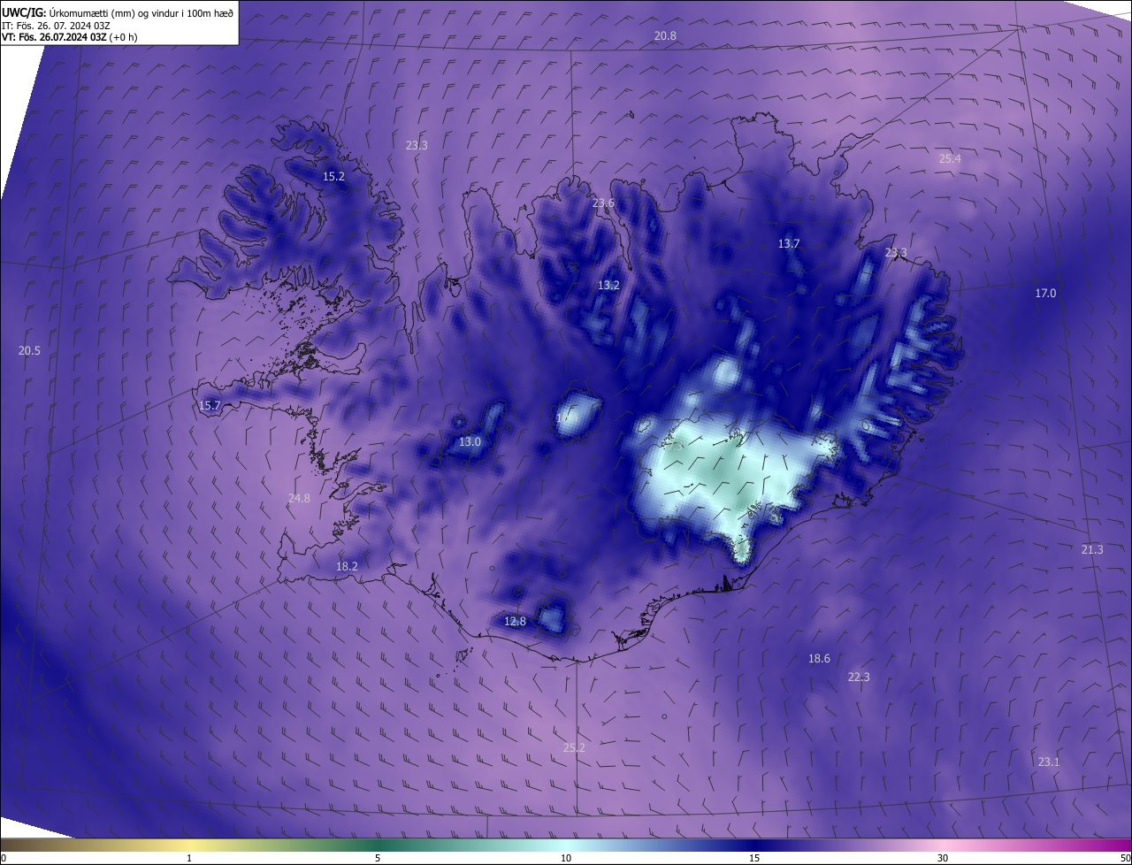The width and height of the screenshot is (1132, 865).
Task: Click the 13.7 value in northeast Iceland
Action: (789, 244)
